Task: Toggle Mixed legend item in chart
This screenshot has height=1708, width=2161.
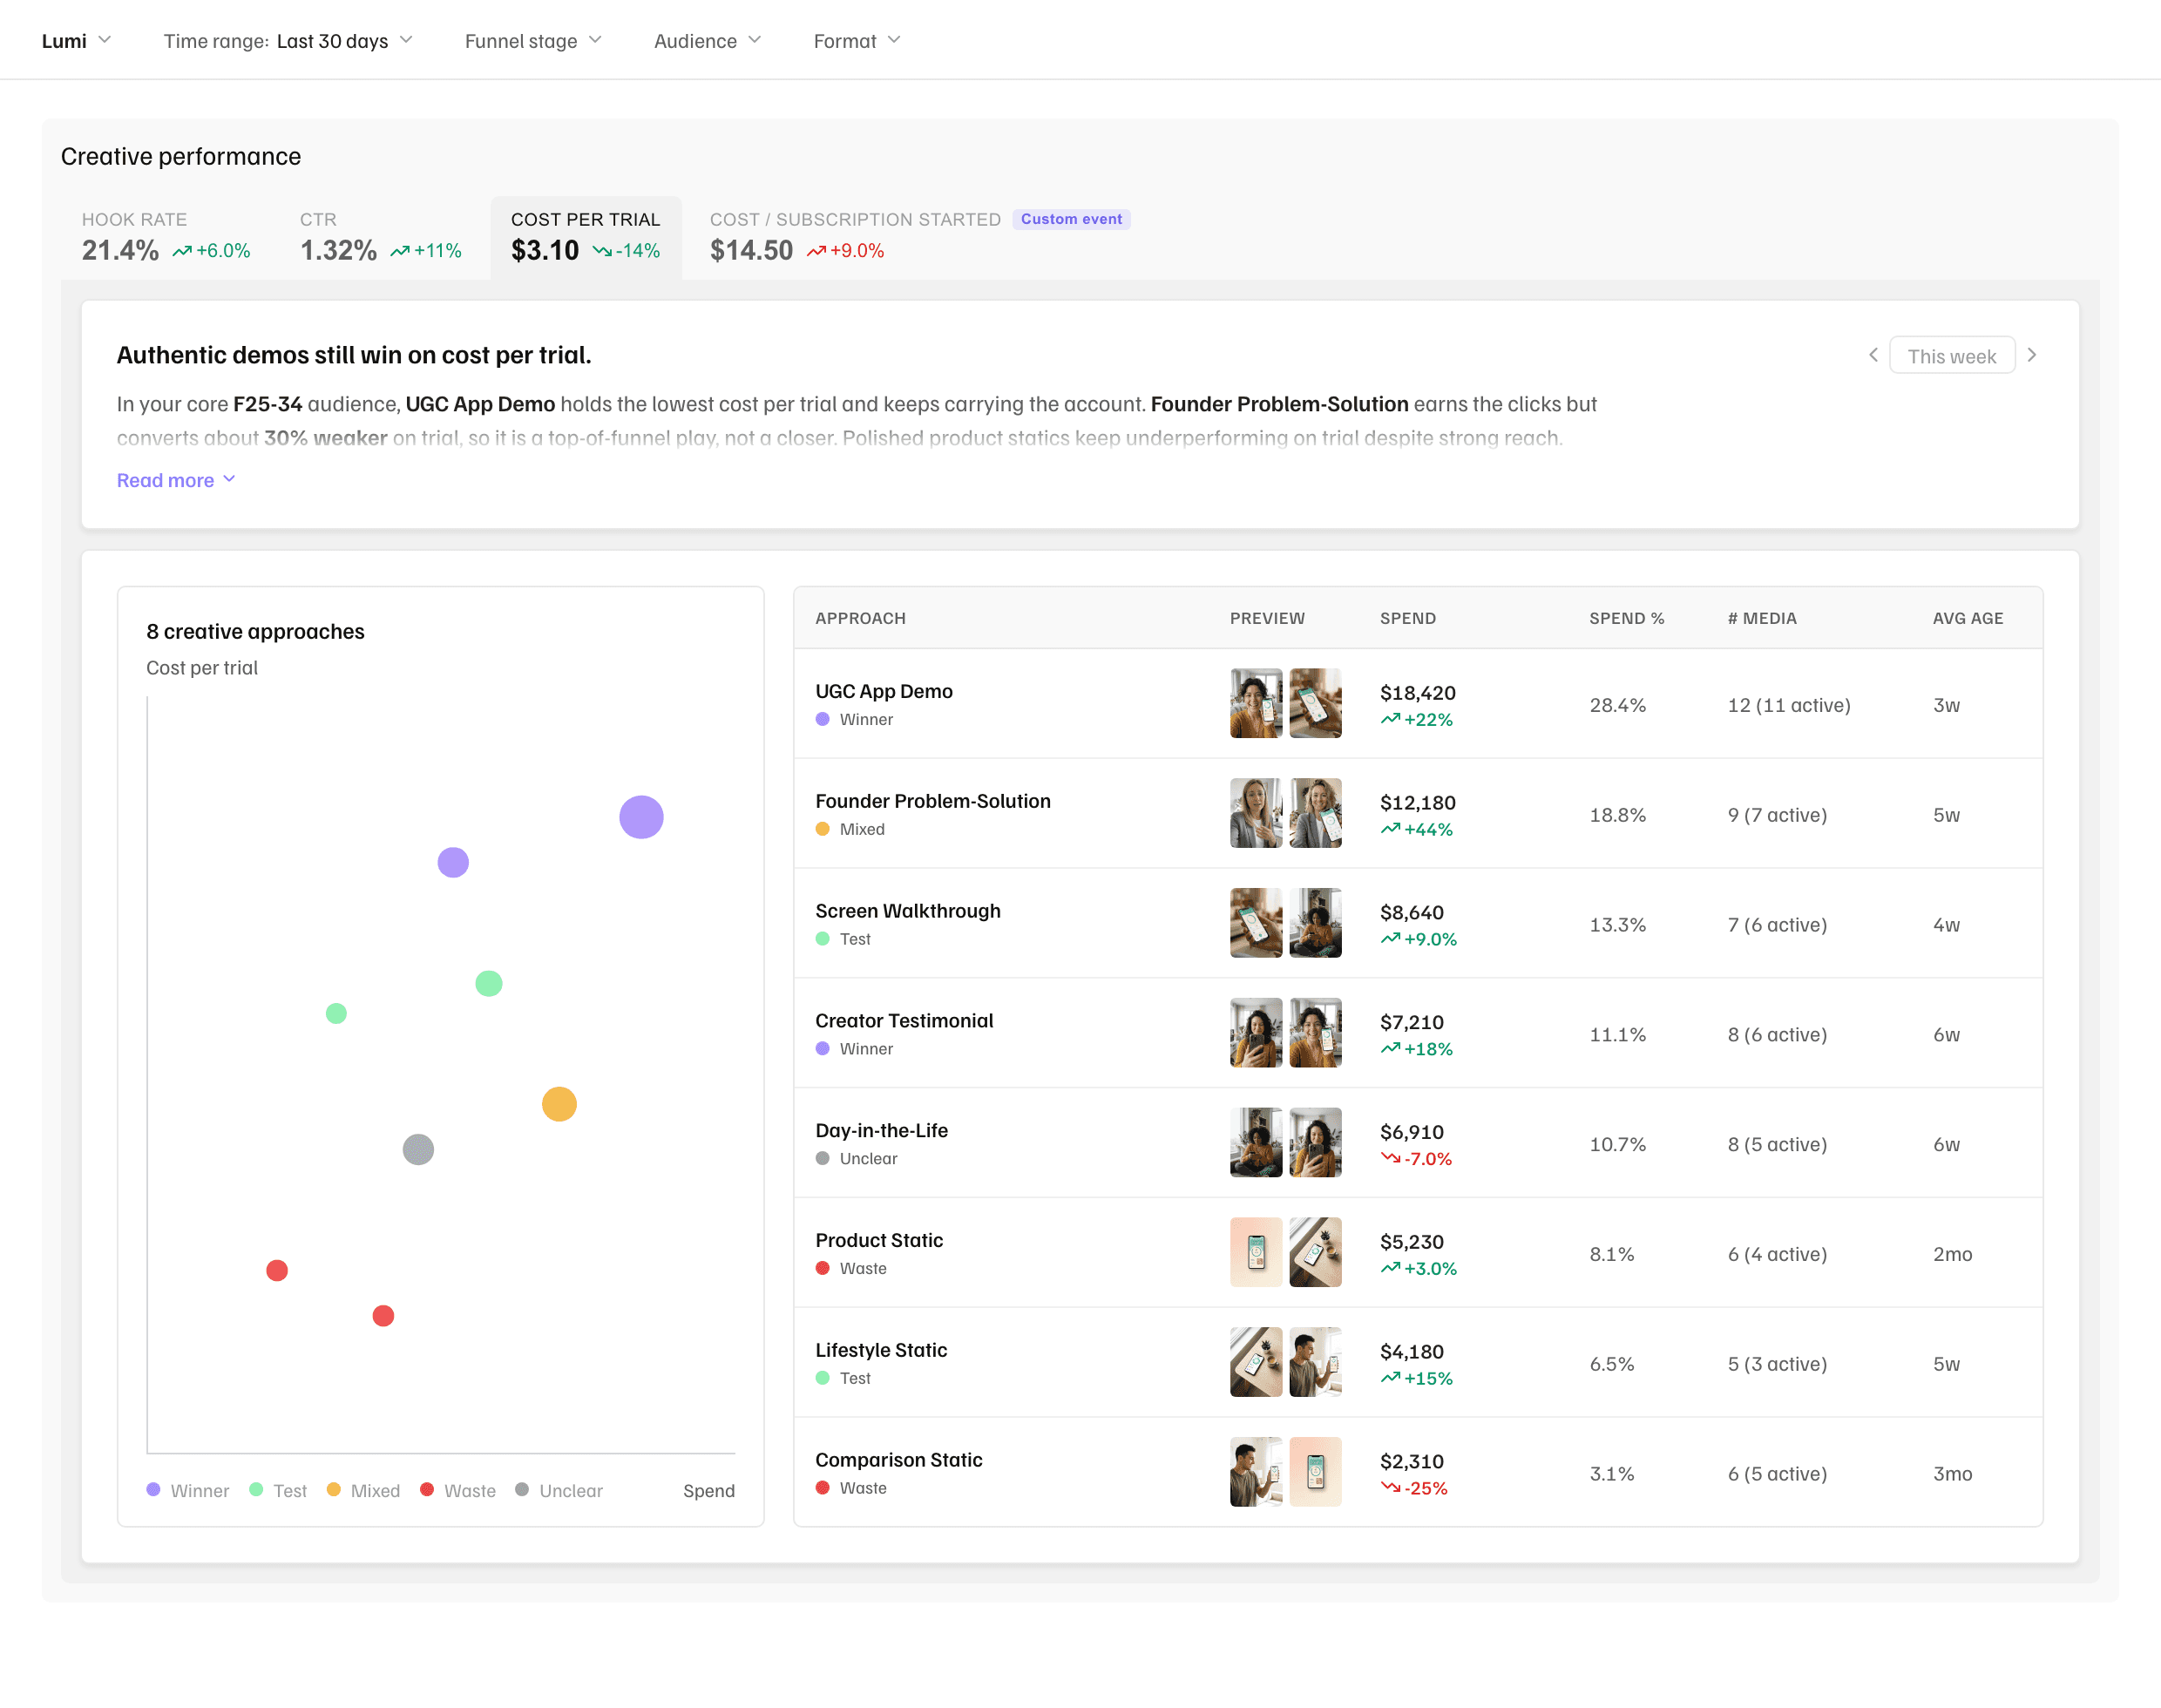Action: [363, 1490]
